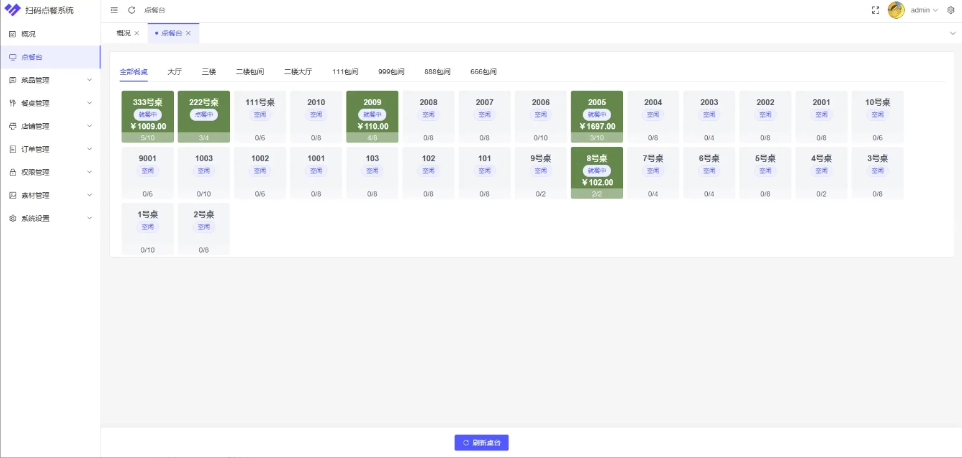962x458 pixels.
Task: Switch to the 大厅 table area tab
Action: (x=174, y=72)
